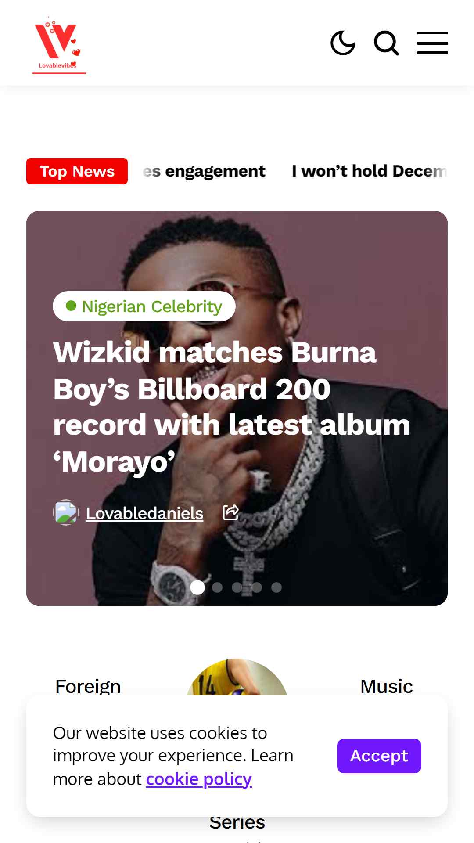Switch to the fourth carousel slide dot
This screenshot has height=843, width=474.
(x=257, y=587)
